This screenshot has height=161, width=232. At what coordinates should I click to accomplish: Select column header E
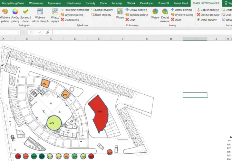pyautogui.click(x=99, y=39)
